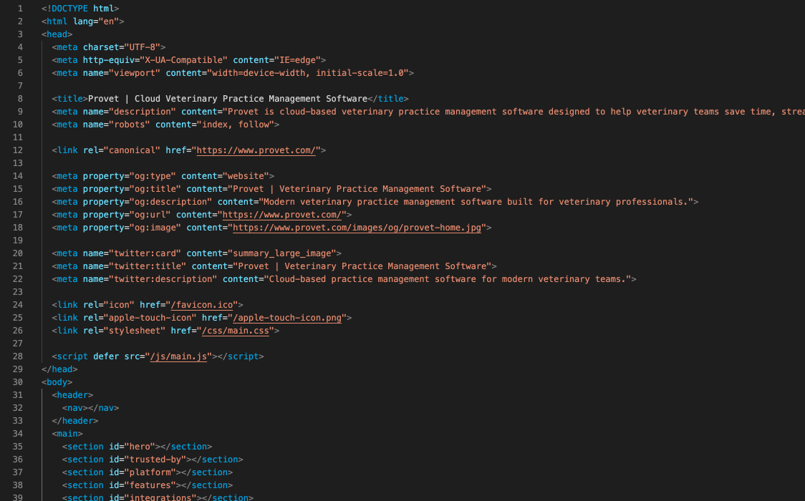Viewport: 805px width, 501px height.
Task: Open the /js/main.js script source link
Action: pos(178,356)
